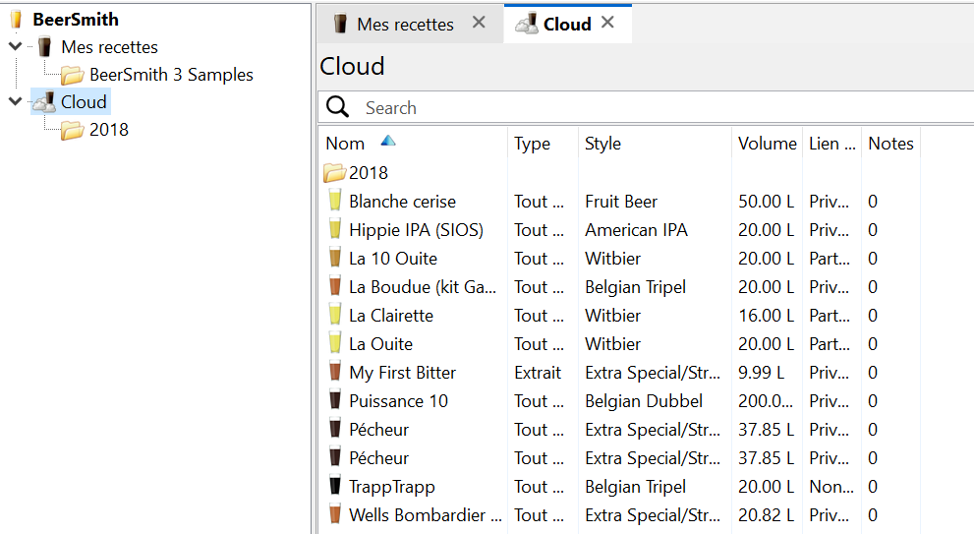Click the search magnifying glass icon
This screenshot has height=534, width=974.
337,107
